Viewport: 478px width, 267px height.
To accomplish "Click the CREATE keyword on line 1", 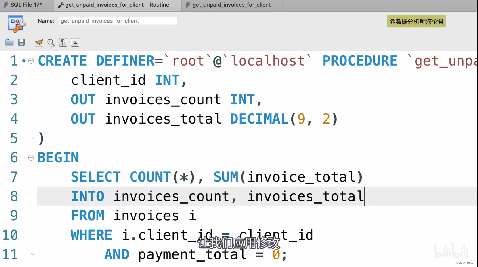I will coord(62,61).
